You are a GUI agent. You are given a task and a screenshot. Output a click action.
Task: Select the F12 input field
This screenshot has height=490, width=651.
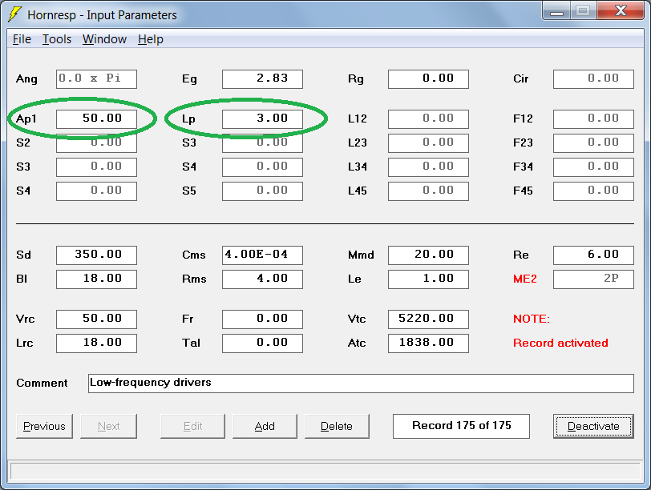[593, 119]
